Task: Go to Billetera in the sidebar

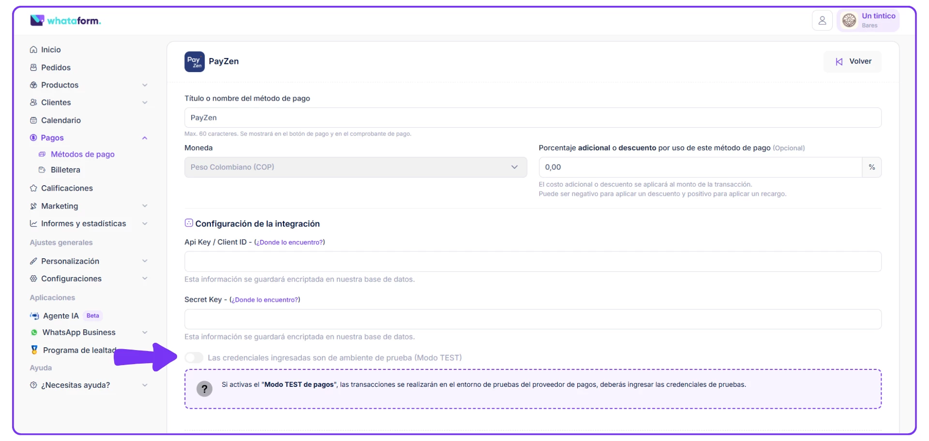Action: pos(65,170)
